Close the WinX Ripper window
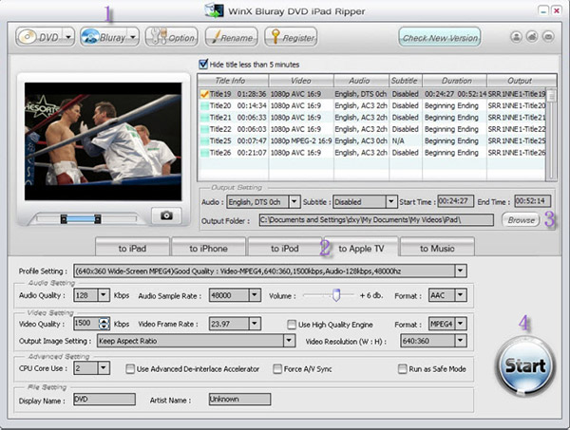The height and width of the screenshot is (430, 570). (x=556, y=10)
